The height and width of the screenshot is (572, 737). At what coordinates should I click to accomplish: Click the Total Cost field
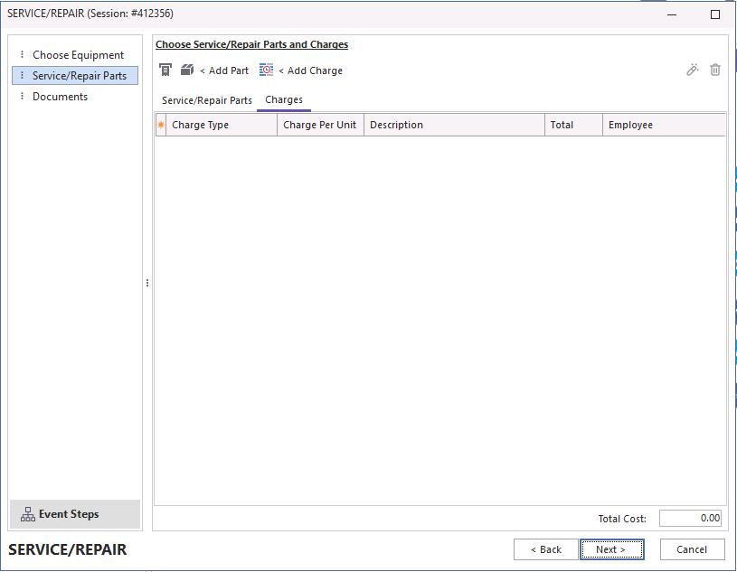pos(691,519)
